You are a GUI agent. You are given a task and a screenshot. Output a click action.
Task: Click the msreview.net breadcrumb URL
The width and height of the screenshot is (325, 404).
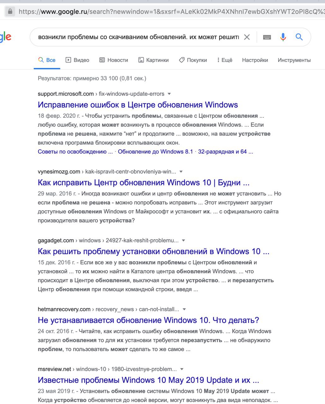pyautogui.click(x=107, y=369)
